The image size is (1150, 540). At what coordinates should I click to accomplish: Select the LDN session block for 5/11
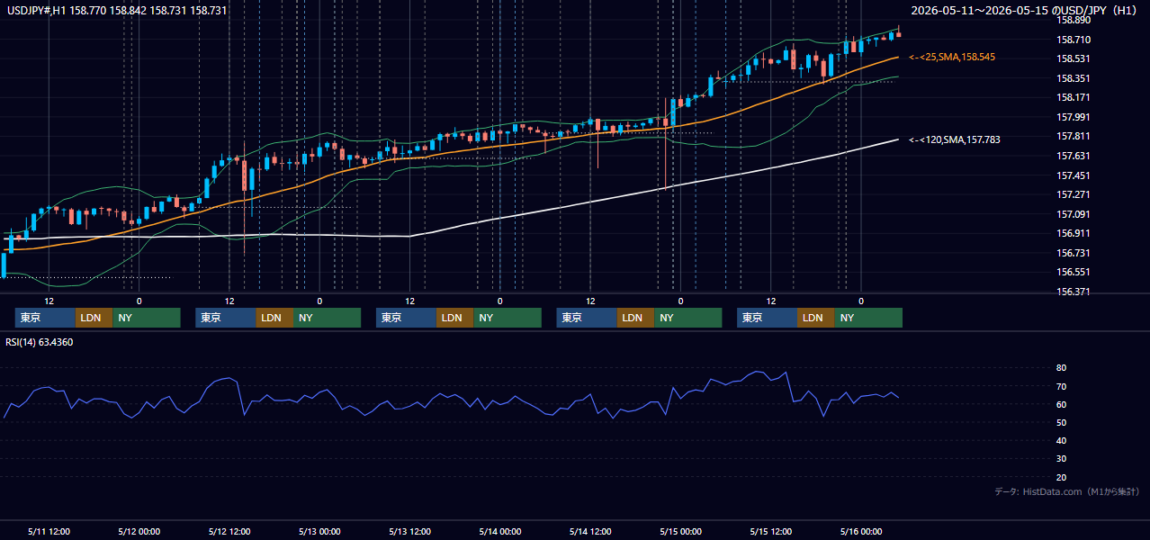click(94, 318)
